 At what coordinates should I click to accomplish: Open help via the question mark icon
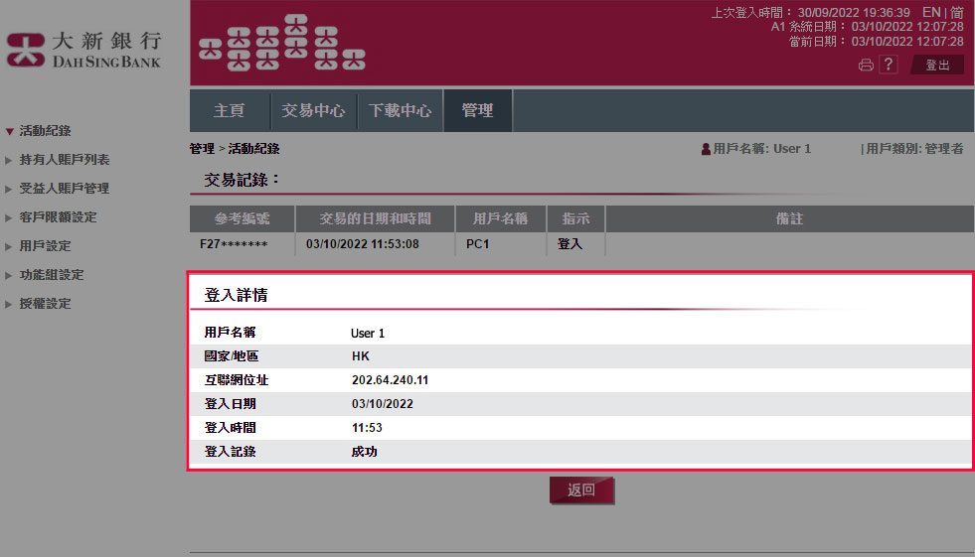pyautogui.click(x=889, y=66)
